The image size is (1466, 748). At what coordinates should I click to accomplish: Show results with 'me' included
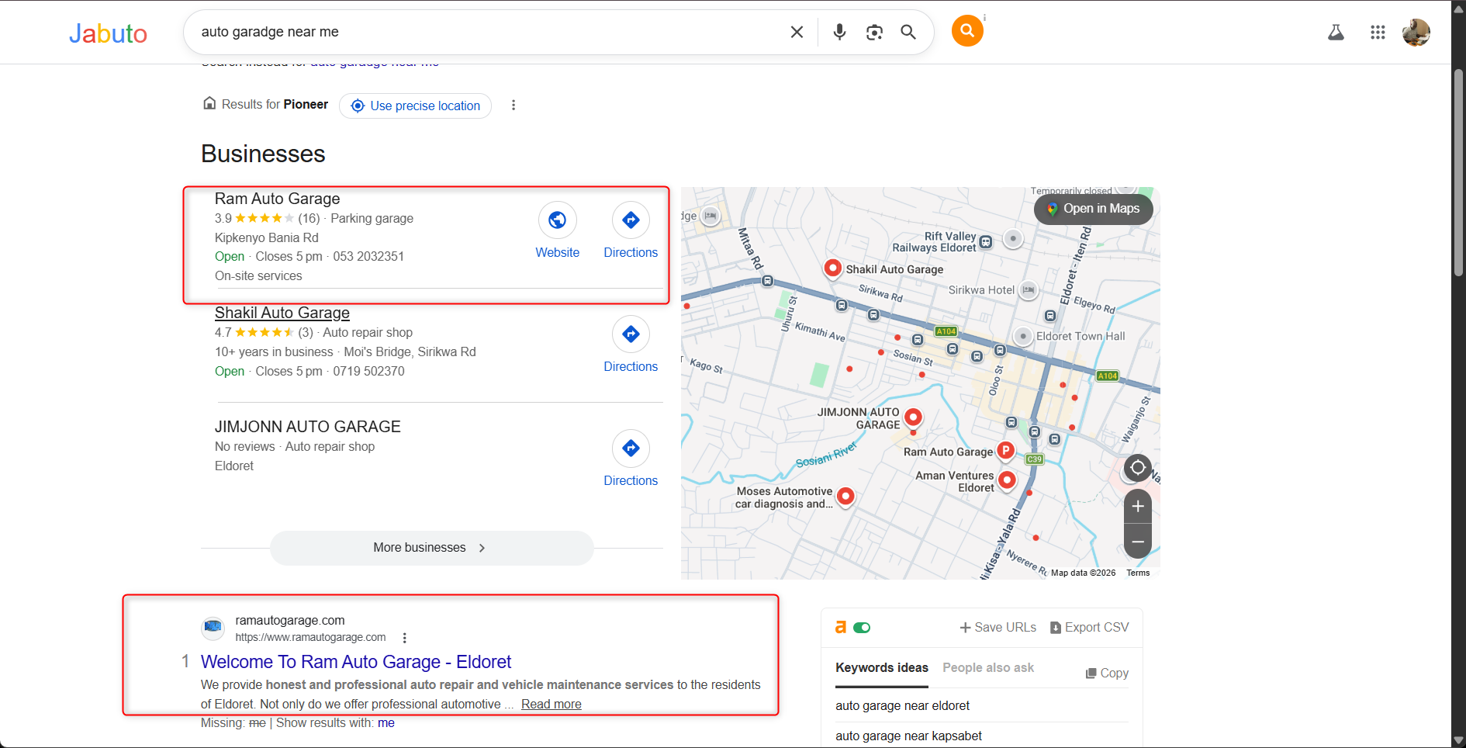386,722
